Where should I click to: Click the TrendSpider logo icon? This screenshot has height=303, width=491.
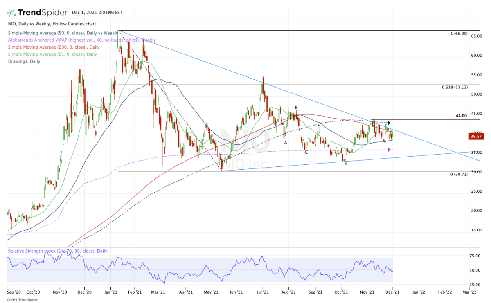pyautogui.click(x=11, y=12)
